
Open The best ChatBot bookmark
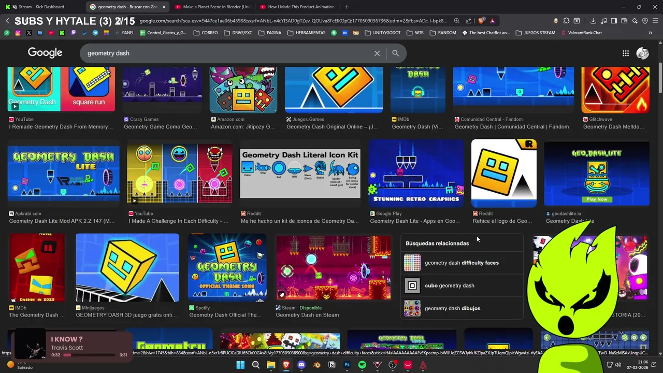pos(485,33)
